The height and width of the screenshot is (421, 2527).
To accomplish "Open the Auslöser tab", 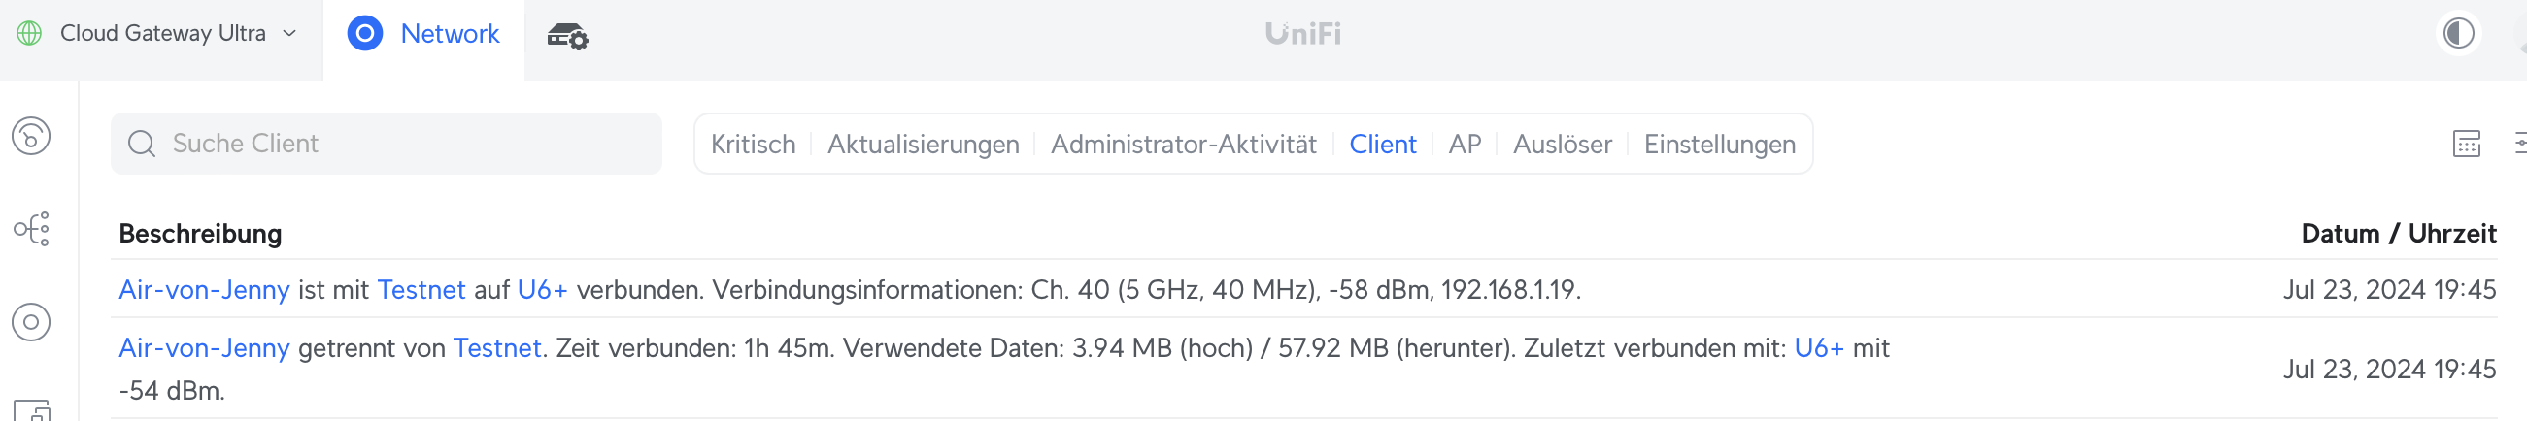I will pos(1562,144).
